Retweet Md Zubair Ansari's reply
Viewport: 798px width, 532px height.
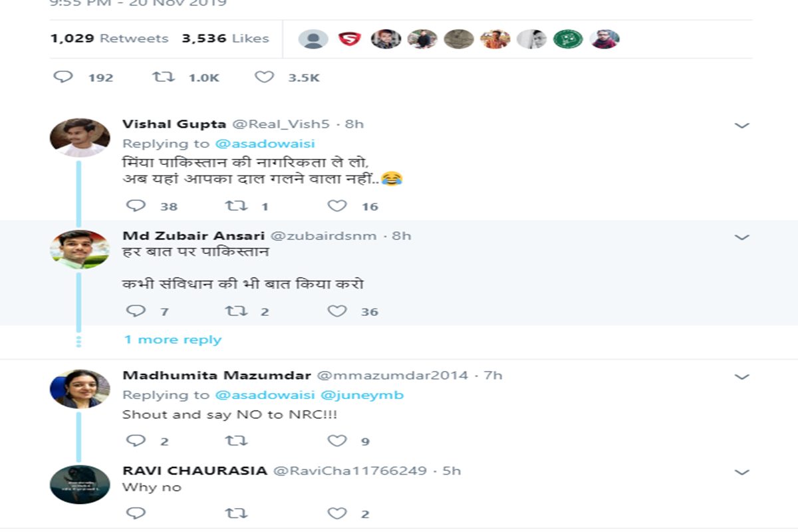point(236,311)
